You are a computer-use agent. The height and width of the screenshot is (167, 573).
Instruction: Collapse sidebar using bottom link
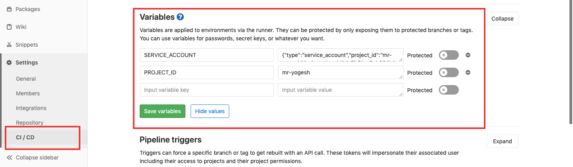(33, 158)
